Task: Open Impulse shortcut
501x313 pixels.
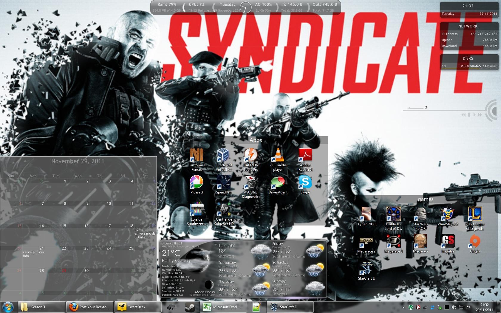Action: point(448,244)
